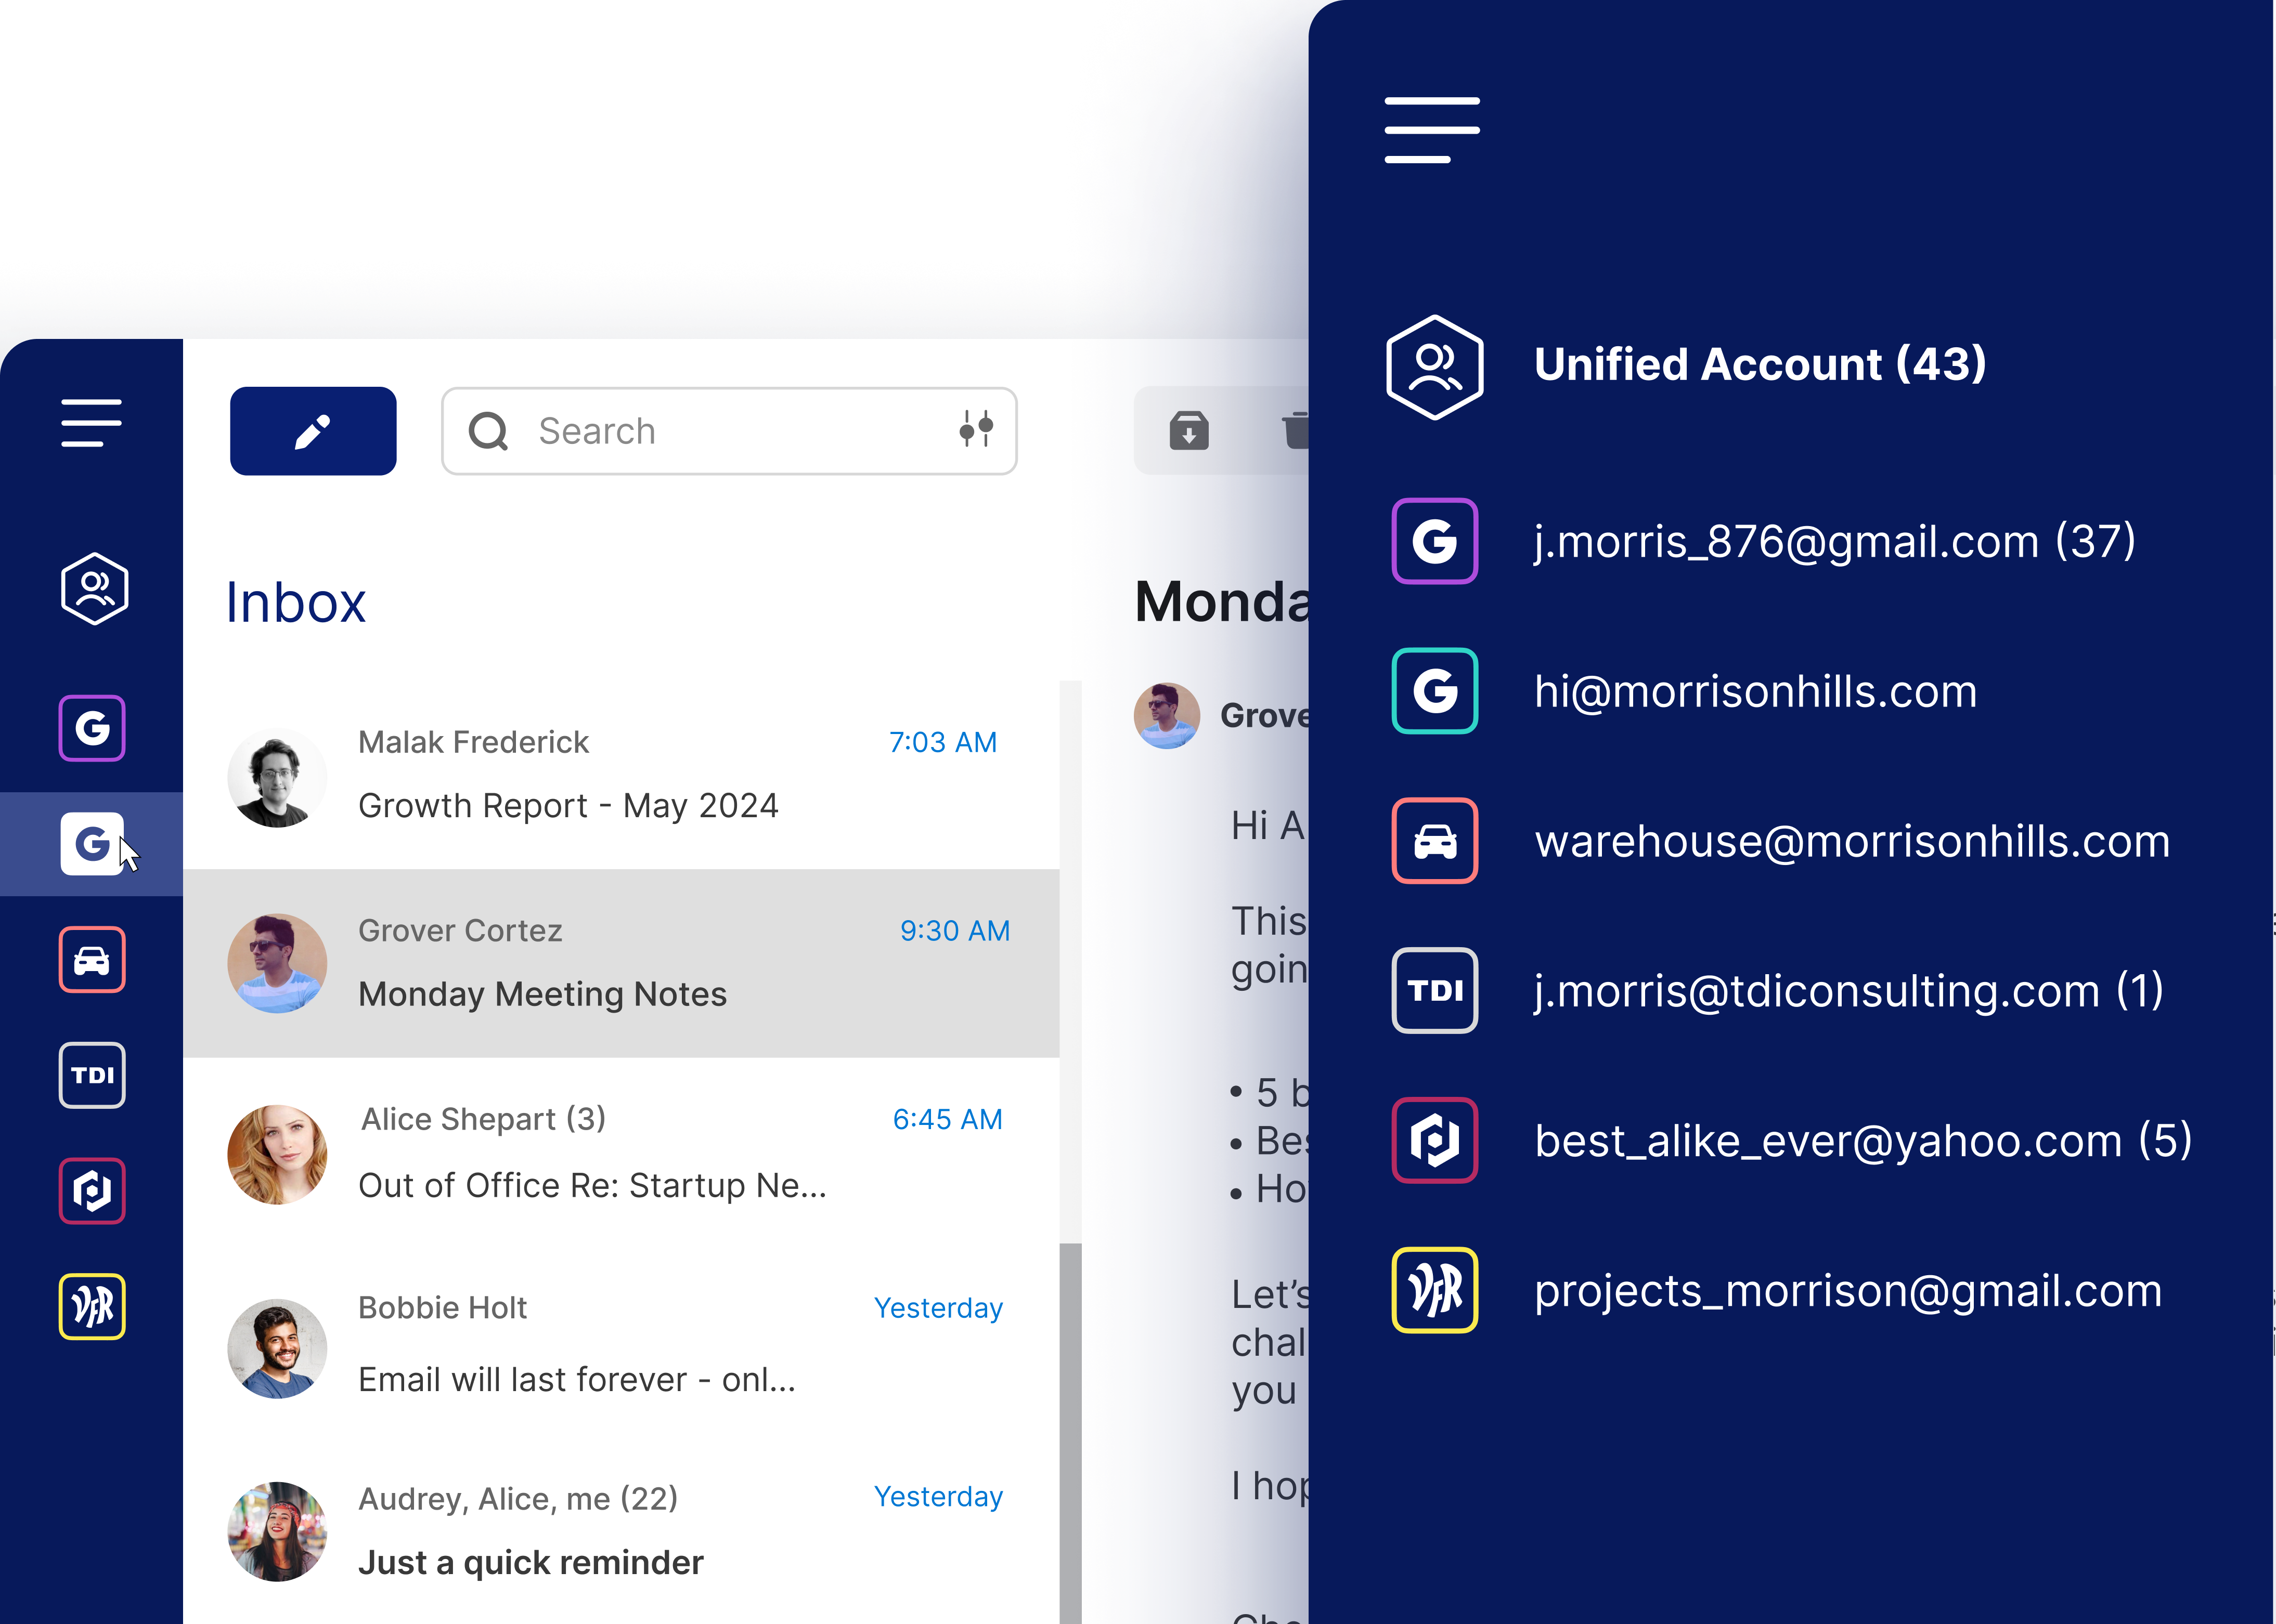
Task: Click the inbox list scrollbar thumb
Action: [x=1070, y=1433]
